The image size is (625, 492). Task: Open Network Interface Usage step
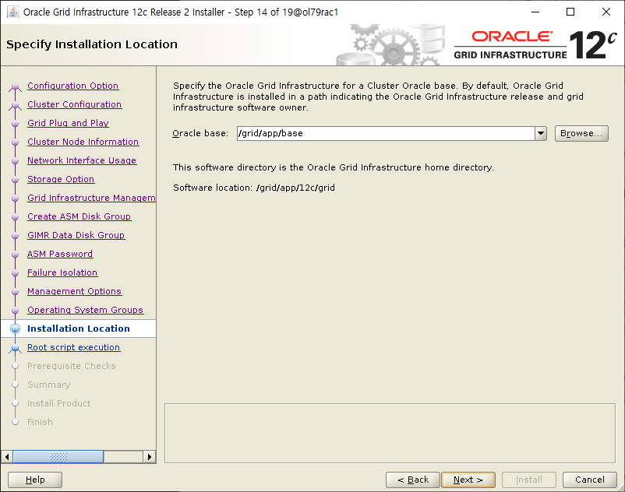coord(82,160)
